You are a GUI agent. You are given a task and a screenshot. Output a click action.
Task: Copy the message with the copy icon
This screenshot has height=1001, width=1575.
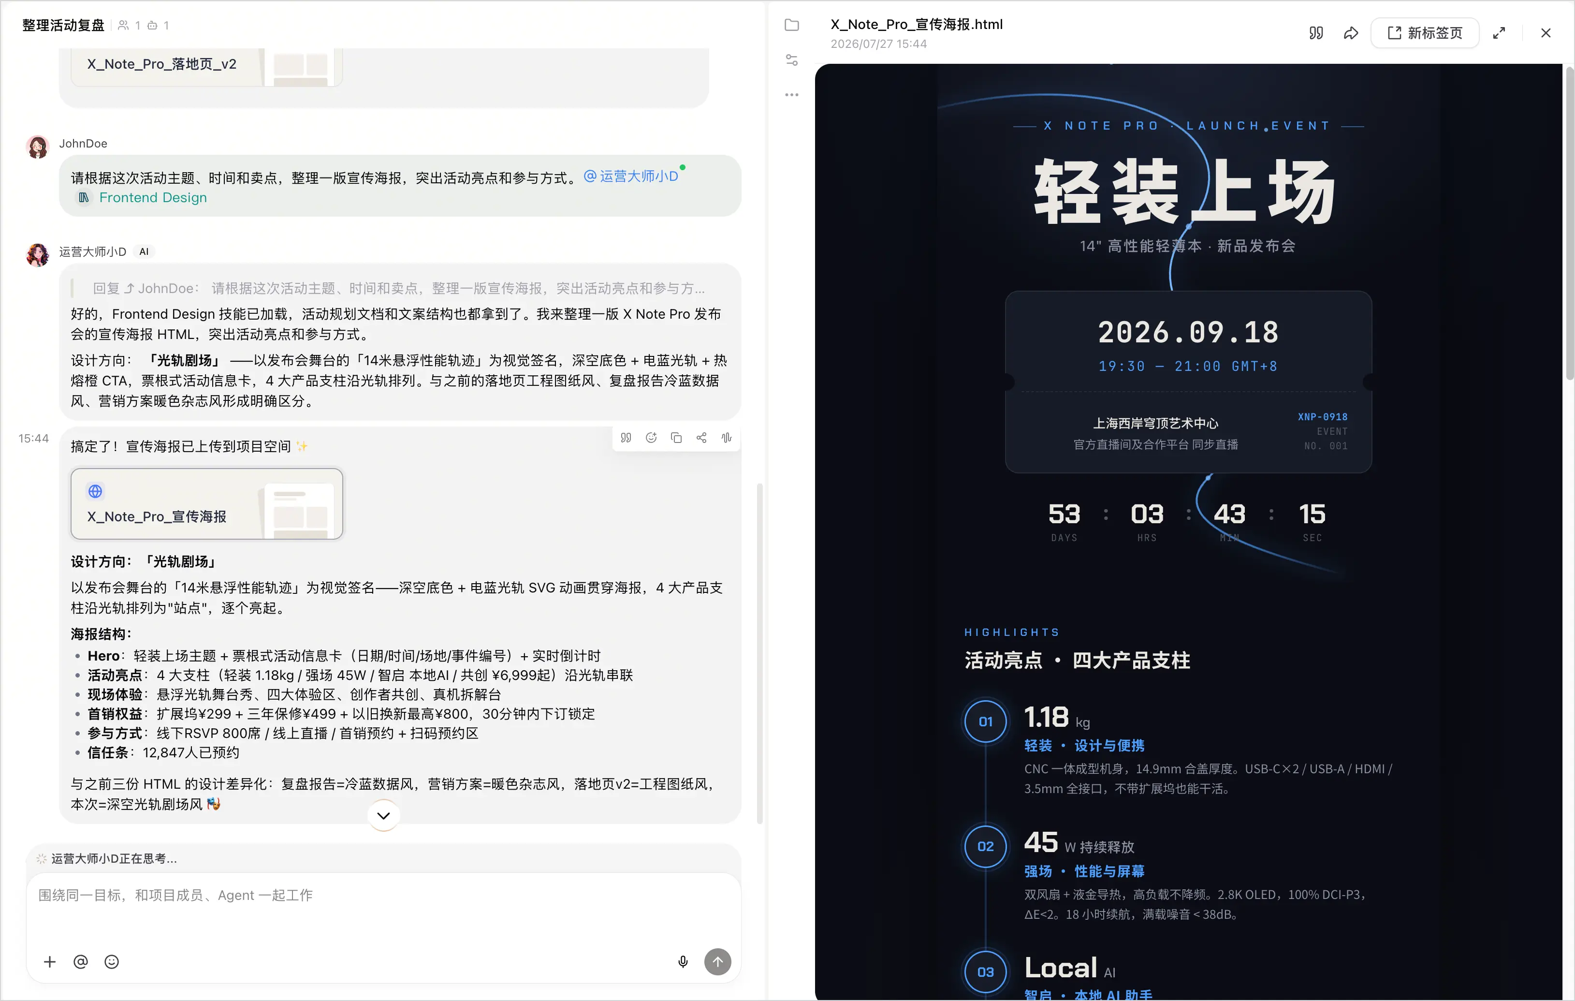(x=676, y=438)
